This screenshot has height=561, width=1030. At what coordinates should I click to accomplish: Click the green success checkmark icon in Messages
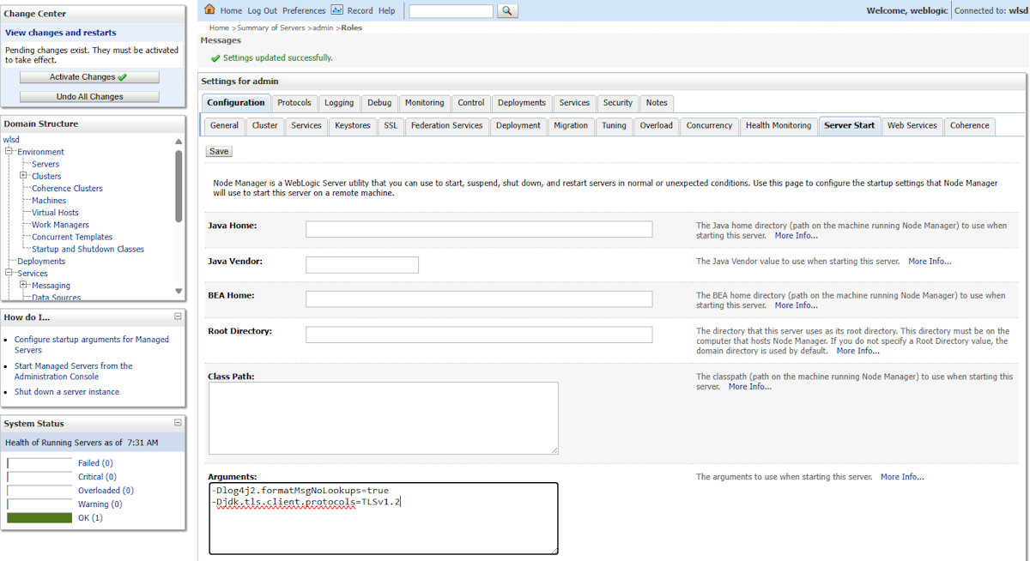point(215,59)
